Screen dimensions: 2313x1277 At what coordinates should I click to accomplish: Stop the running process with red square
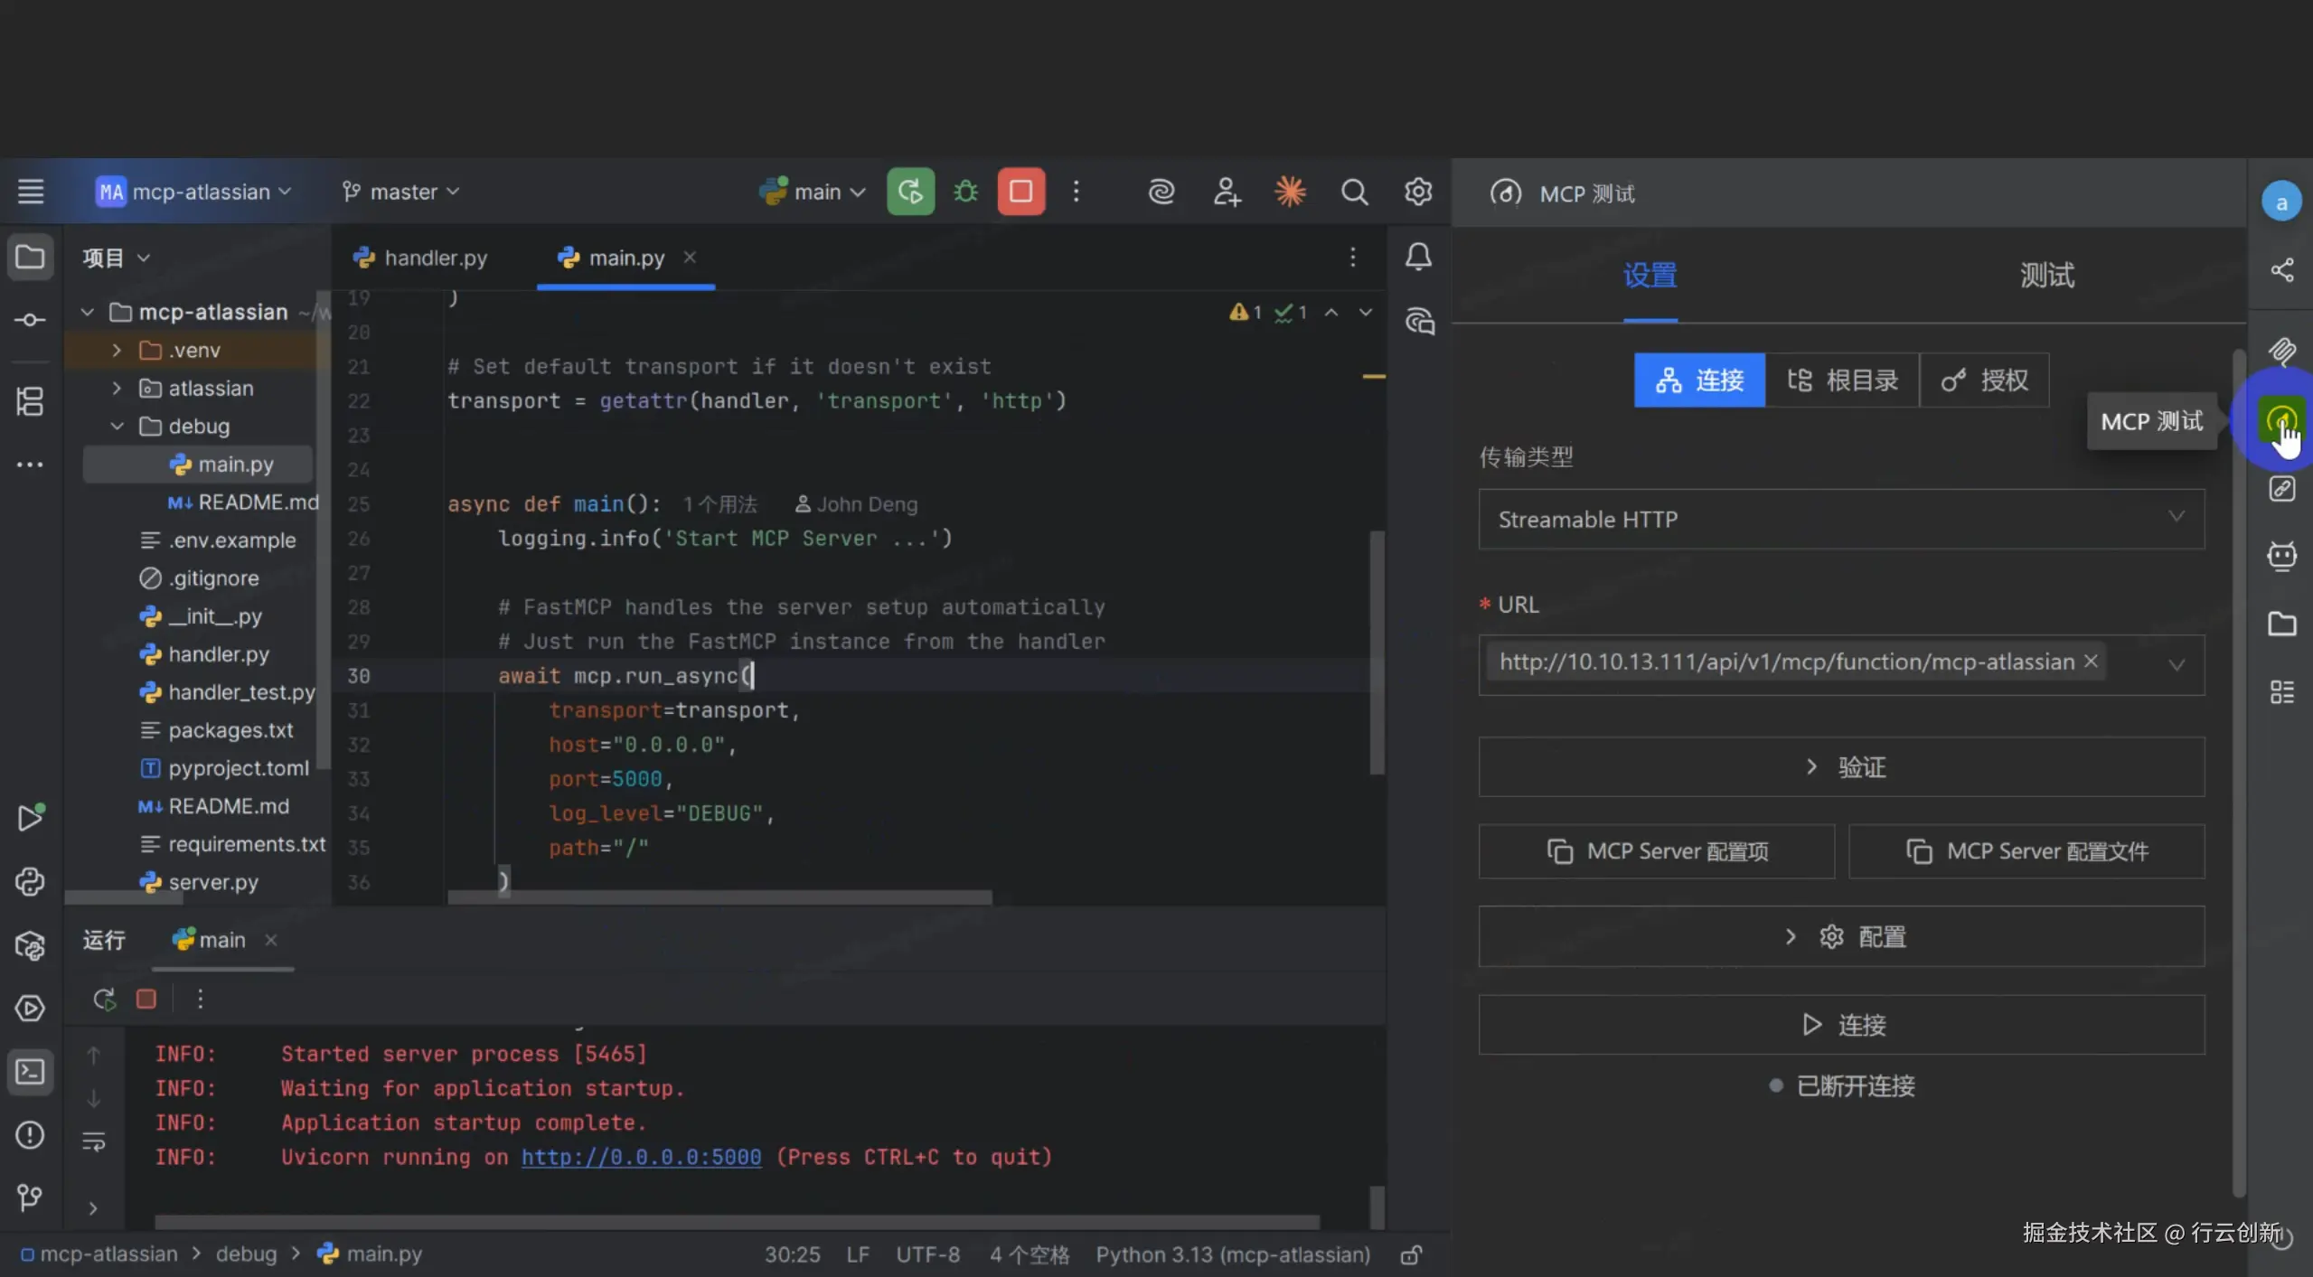coord(1021,192)
